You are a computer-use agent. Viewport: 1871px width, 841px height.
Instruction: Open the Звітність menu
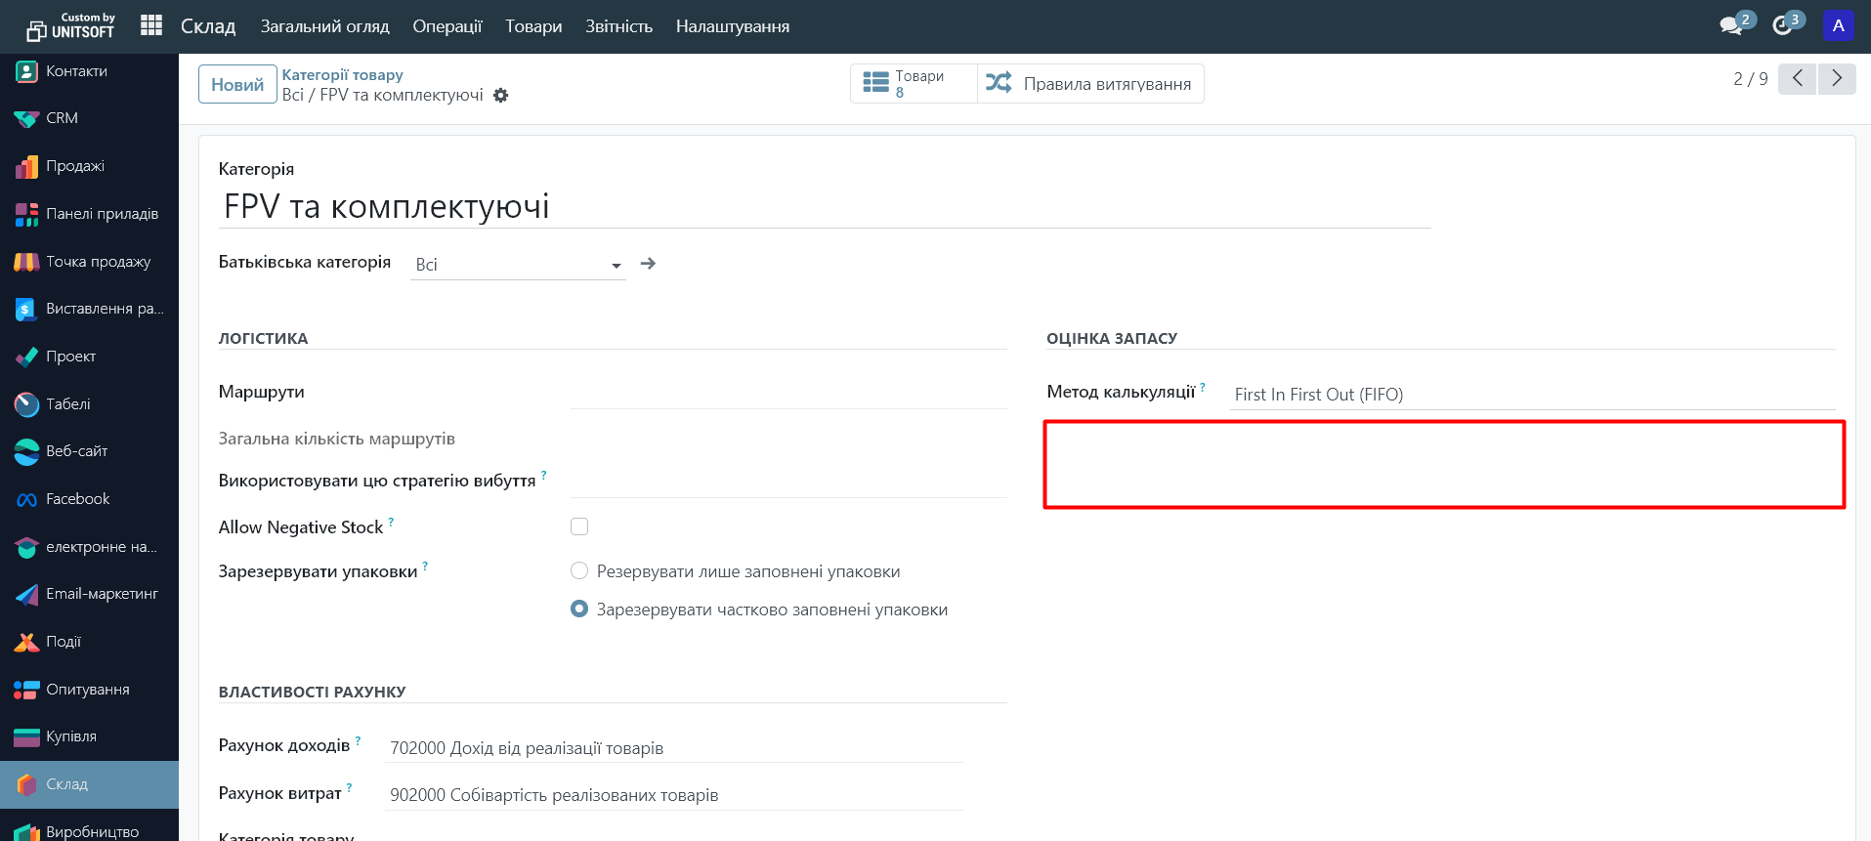click(618, 26)
